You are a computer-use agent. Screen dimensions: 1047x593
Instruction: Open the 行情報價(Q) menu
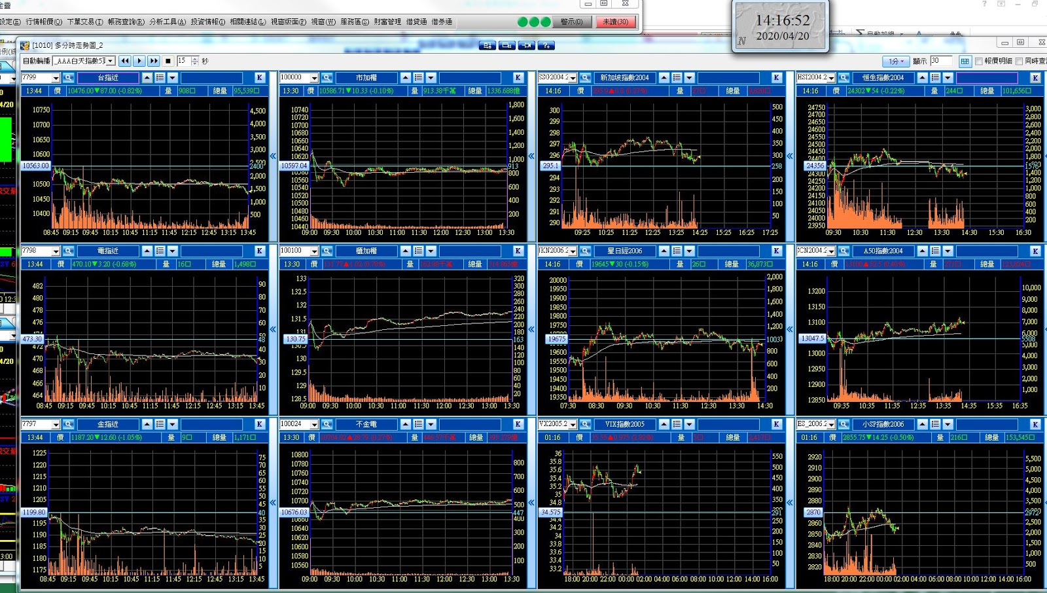(x=44, y=22)
